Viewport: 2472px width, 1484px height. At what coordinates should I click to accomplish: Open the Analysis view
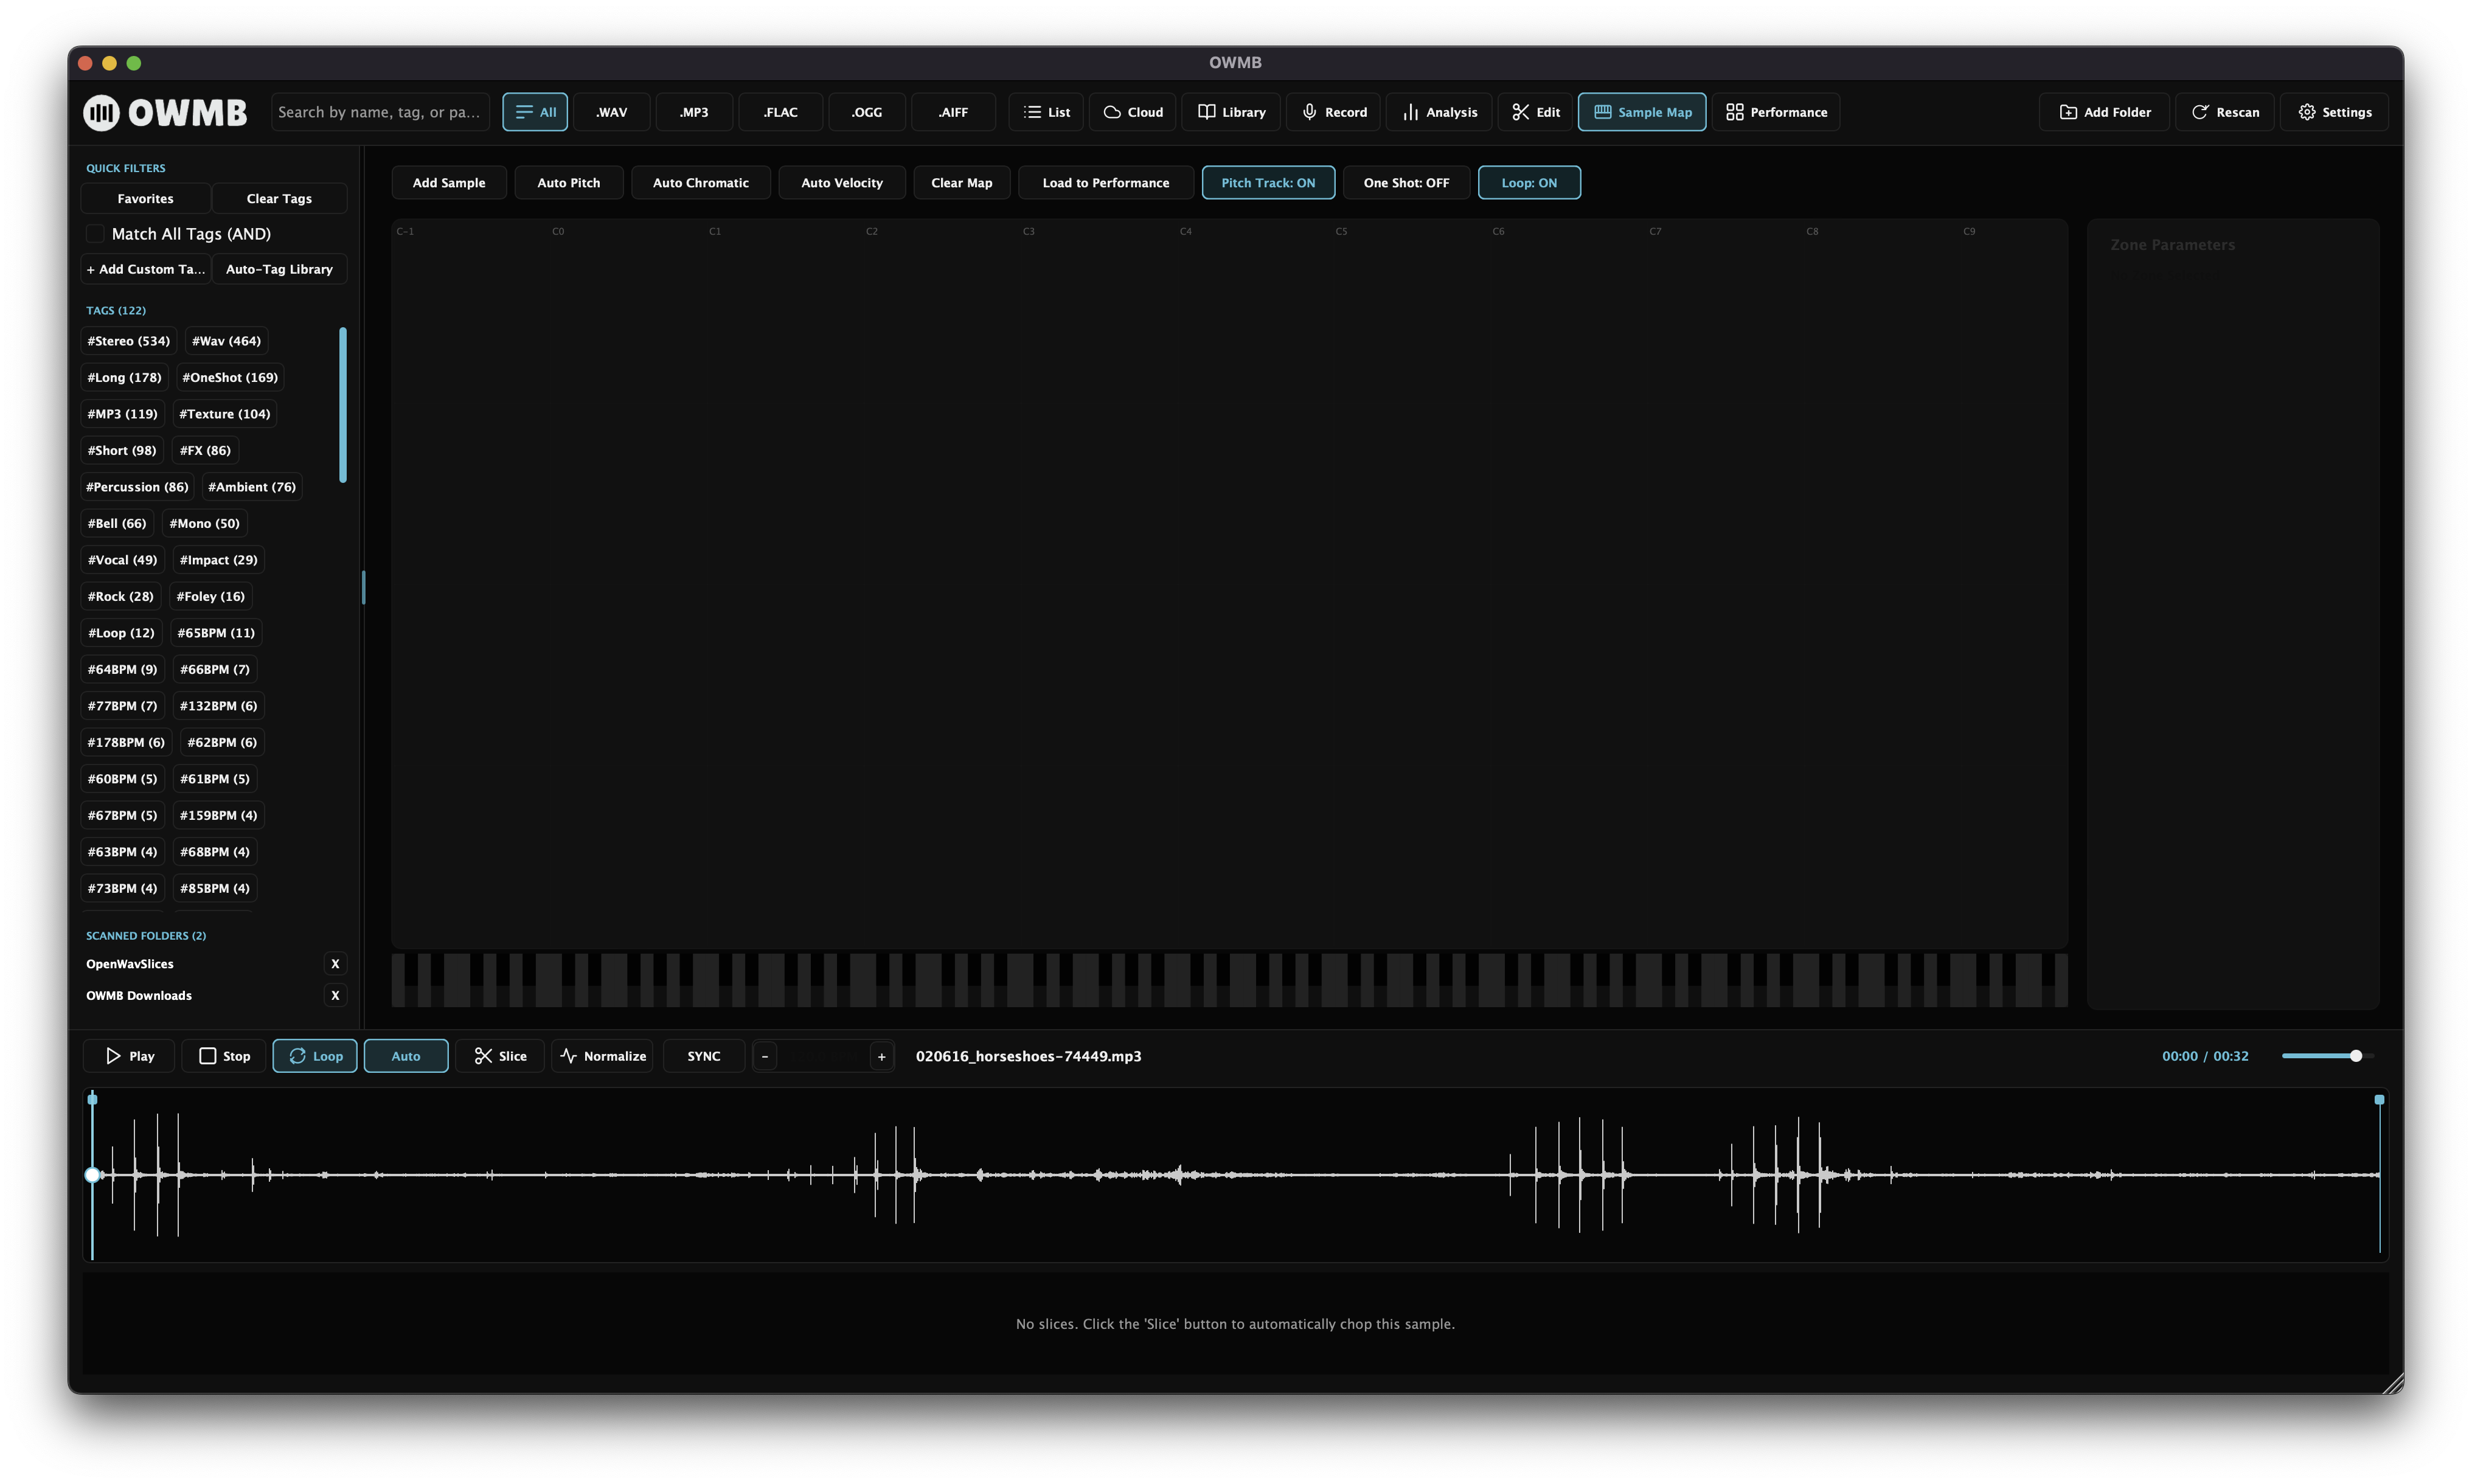pos(1439,112)
